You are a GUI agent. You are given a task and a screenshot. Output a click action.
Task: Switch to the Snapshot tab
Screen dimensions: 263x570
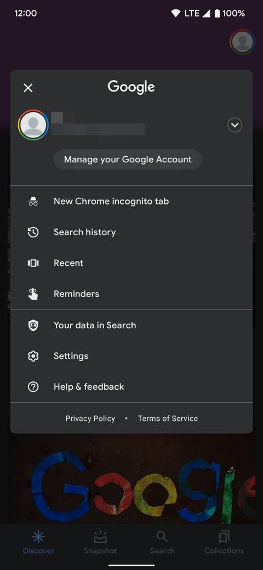pos(100,543)
